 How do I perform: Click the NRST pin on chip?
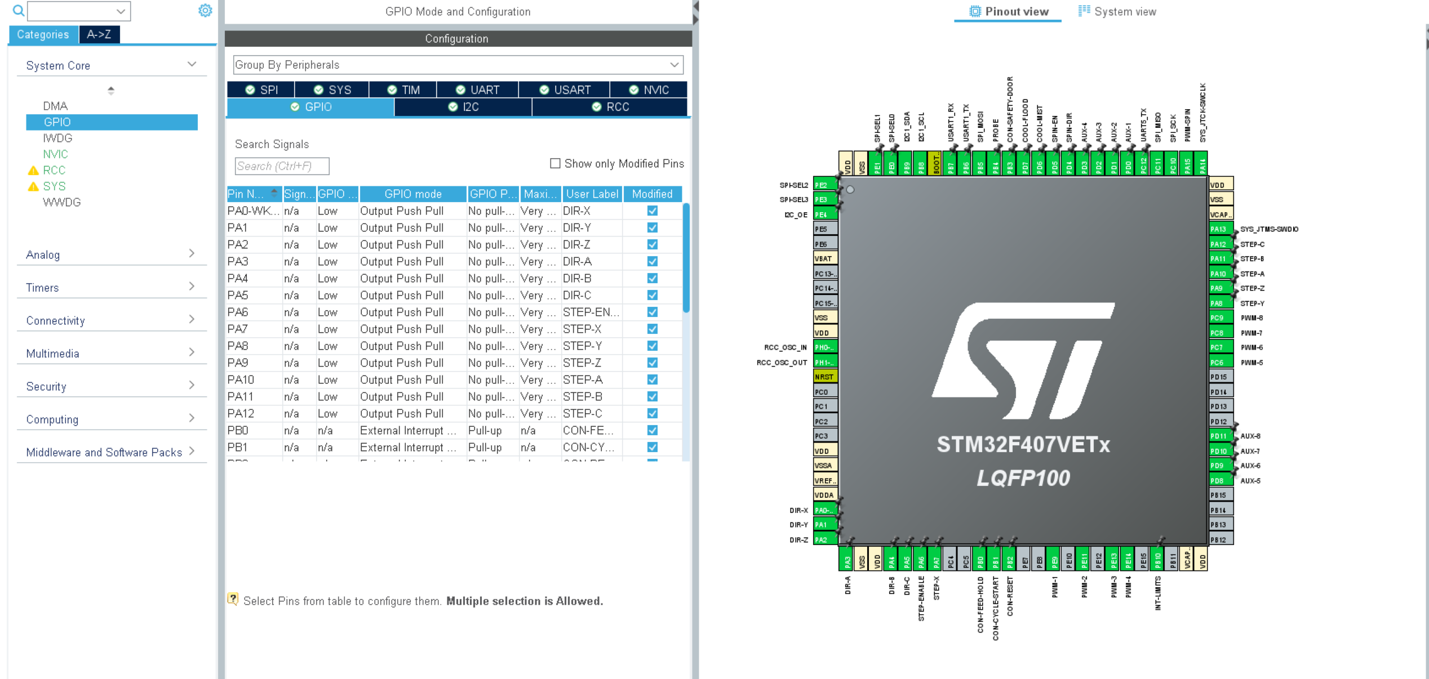click(x=825, y=377)
